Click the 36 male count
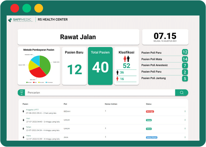 [122, 72]
